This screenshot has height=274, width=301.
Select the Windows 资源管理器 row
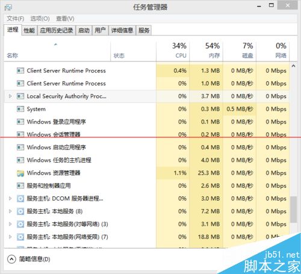tap(147, 173)
